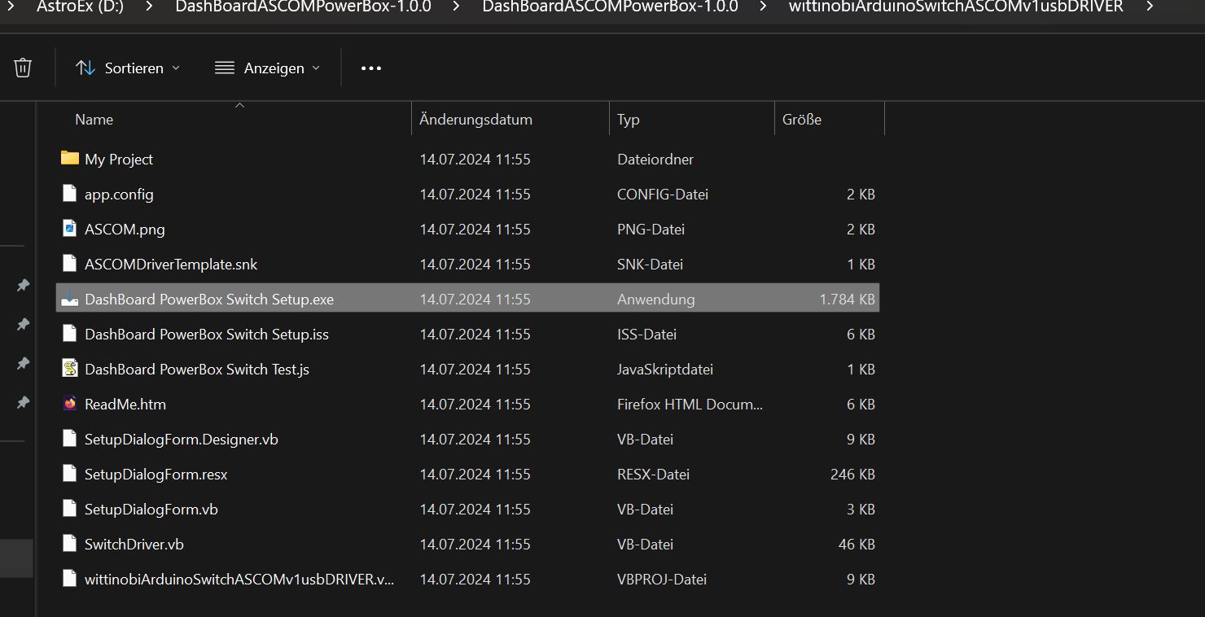The image size is (1205, 617).
Task: Sort by the Typ column header
Action: 629,120
